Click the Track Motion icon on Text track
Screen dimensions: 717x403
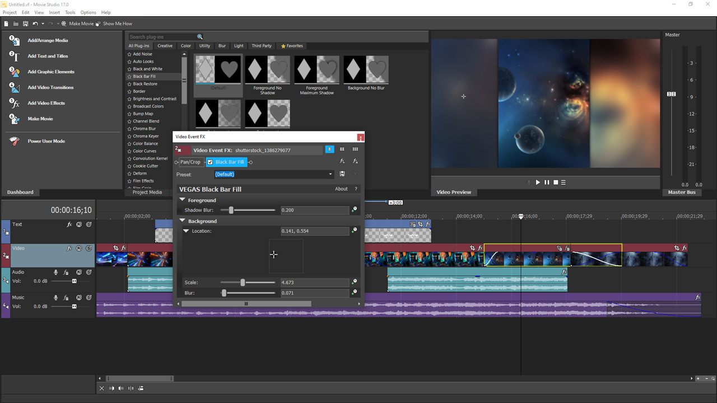point(79,224)
